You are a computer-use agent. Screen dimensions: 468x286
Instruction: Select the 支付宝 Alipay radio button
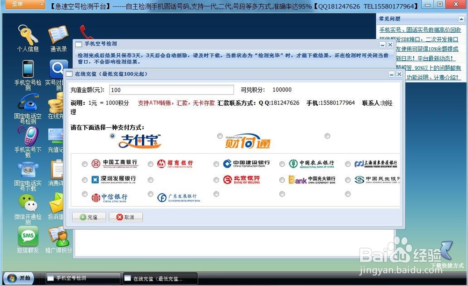click(112, 136)
